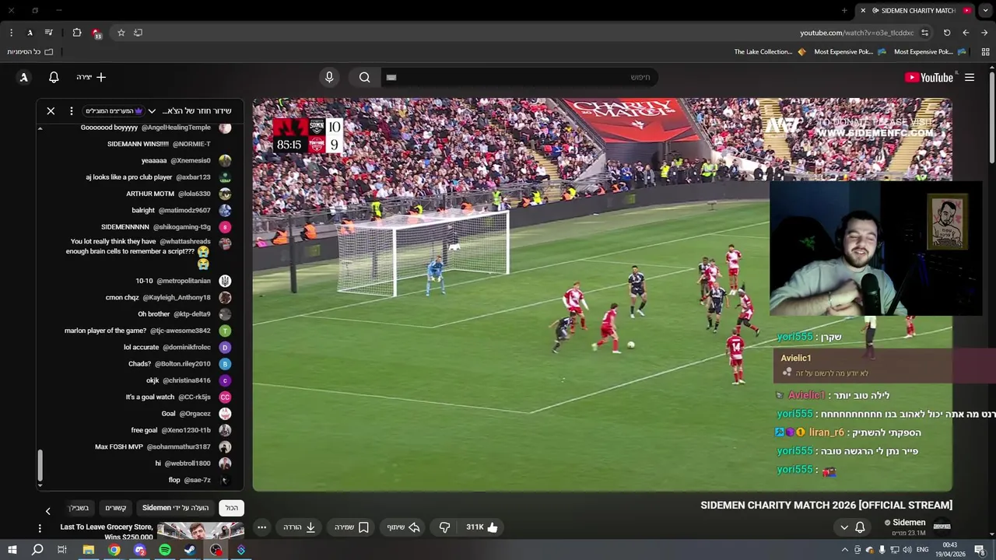Switch to SIDEMEN CHARITY MATCH tab

click(915, 10)
